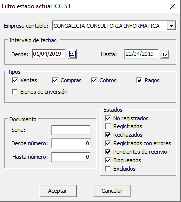181x202 pixels.
Task: Toggle the Bloqueados checkbox
Action: coord(108,160)
